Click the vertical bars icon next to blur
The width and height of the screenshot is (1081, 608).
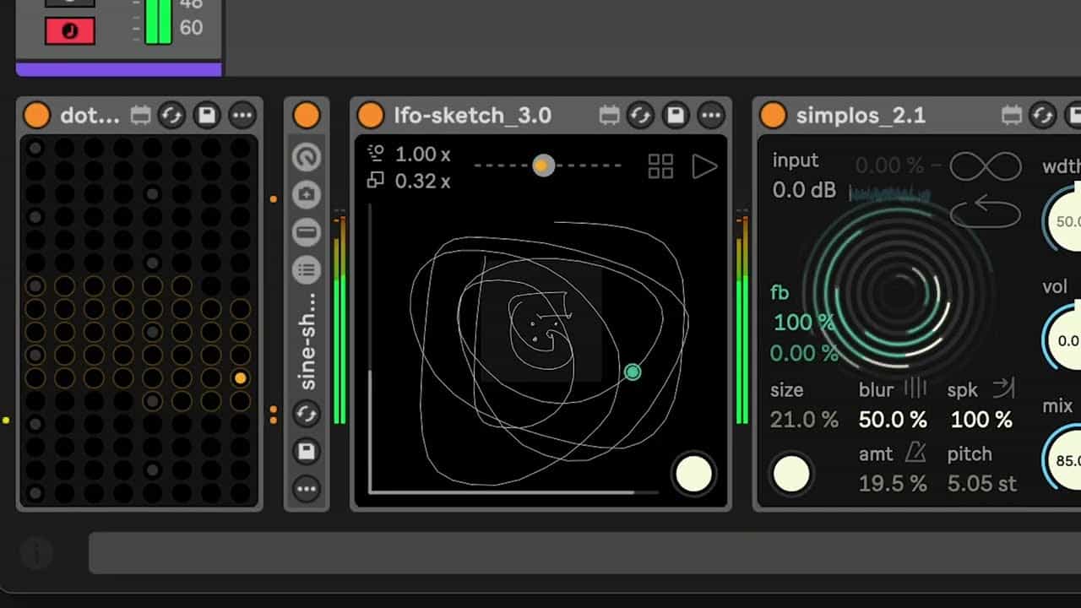click(915, 388)
